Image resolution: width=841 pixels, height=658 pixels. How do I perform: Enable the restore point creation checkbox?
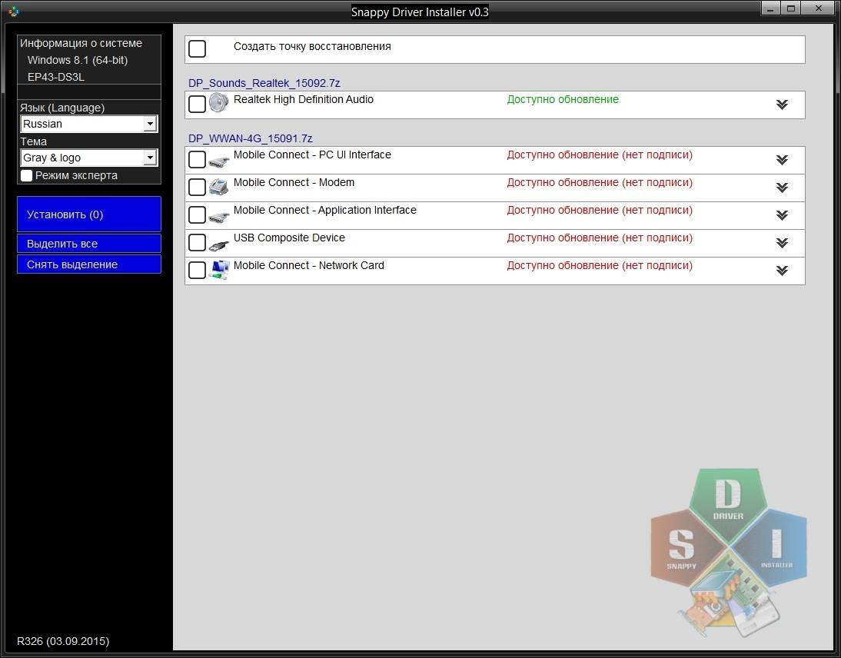[197, 48]
